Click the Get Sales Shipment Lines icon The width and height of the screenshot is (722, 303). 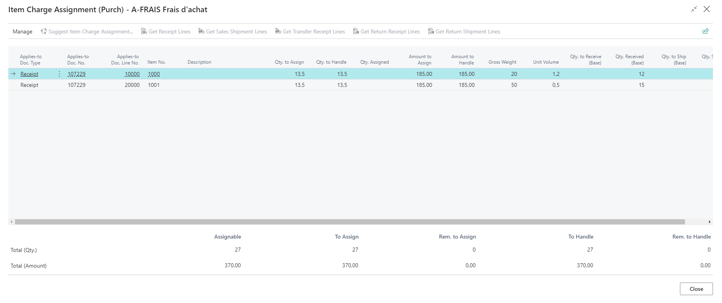click(201, 31)
